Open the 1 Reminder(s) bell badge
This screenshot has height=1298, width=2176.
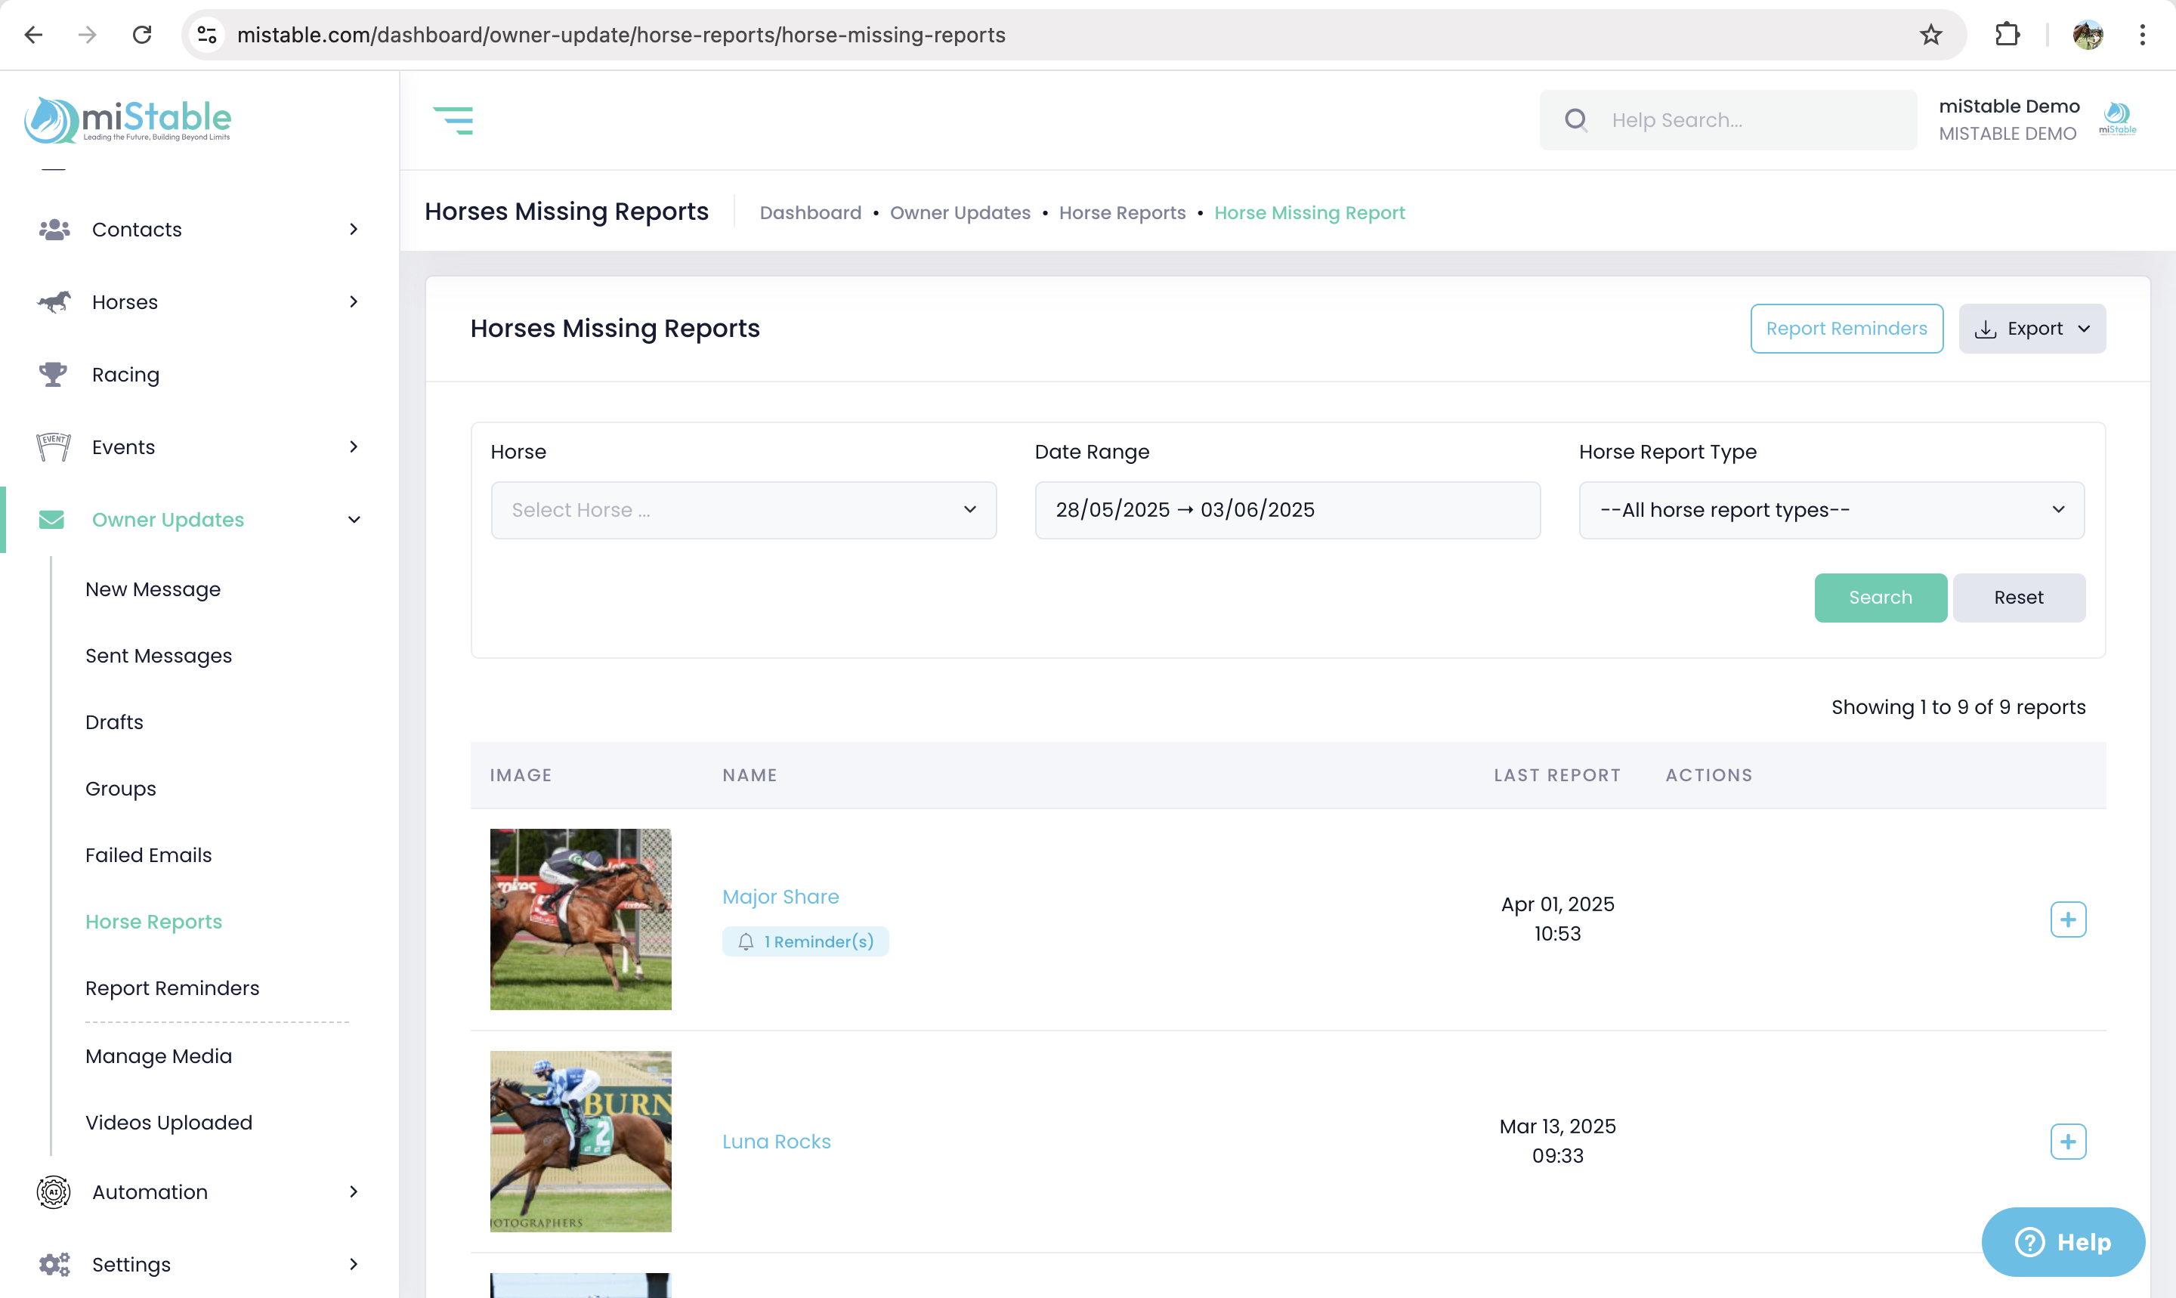tap(805, 941)
